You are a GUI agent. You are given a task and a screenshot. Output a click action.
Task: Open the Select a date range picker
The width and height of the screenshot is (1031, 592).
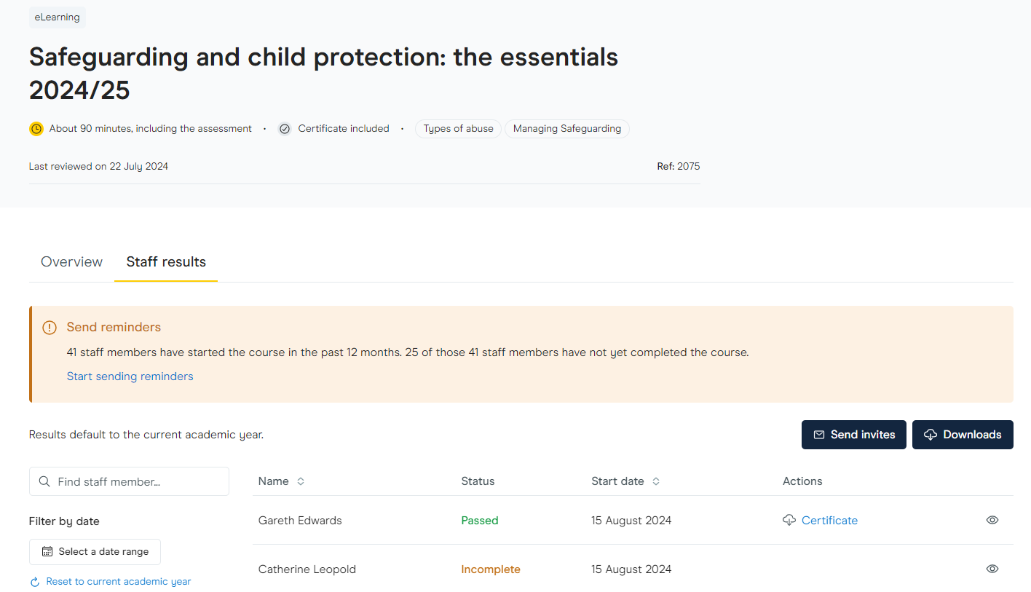click(95, 552)
